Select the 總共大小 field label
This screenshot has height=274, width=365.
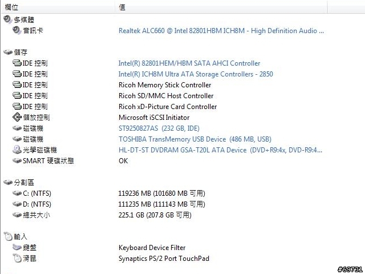point(36,215)
